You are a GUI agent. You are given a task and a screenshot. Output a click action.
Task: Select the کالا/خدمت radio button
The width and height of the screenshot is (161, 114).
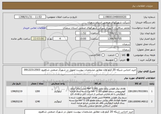click(103, 55)
